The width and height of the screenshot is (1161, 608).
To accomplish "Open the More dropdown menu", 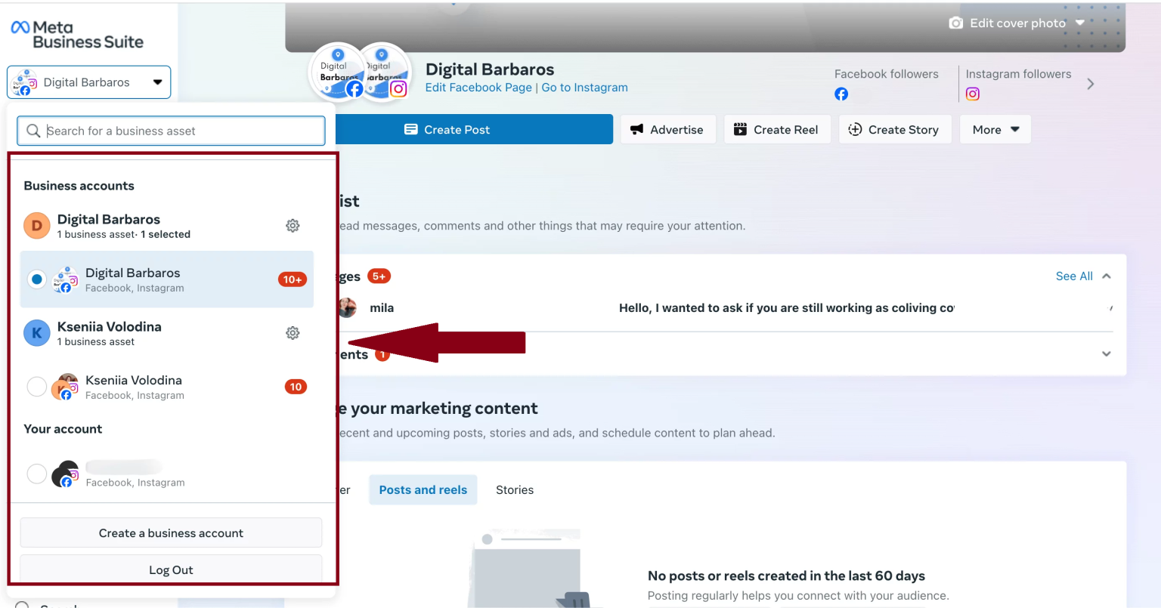I will tap(995, 129).
